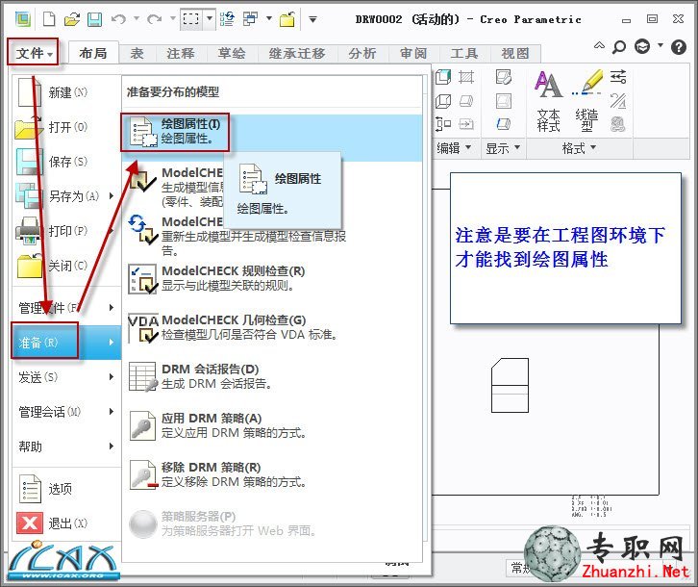This screenshot has width=698, height=587.
Task: Select 移除 DRM 策略(R) entry
Action: coord(271,474)
